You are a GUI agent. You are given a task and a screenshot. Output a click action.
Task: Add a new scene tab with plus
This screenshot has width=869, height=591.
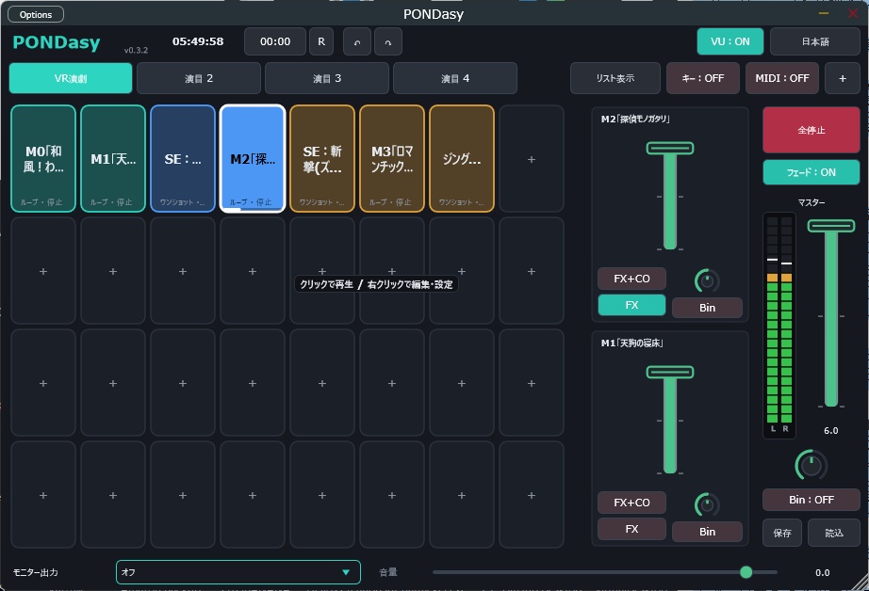[x=843, y=78]
